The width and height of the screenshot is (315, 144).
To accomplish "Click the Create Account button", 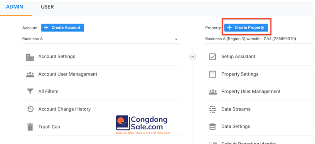I will pyautogui.click(x=63, y=28).
